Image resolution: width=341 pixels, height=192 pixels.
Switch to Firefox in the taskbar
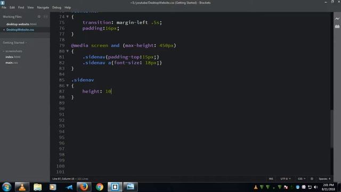click(x=84, y=187)
